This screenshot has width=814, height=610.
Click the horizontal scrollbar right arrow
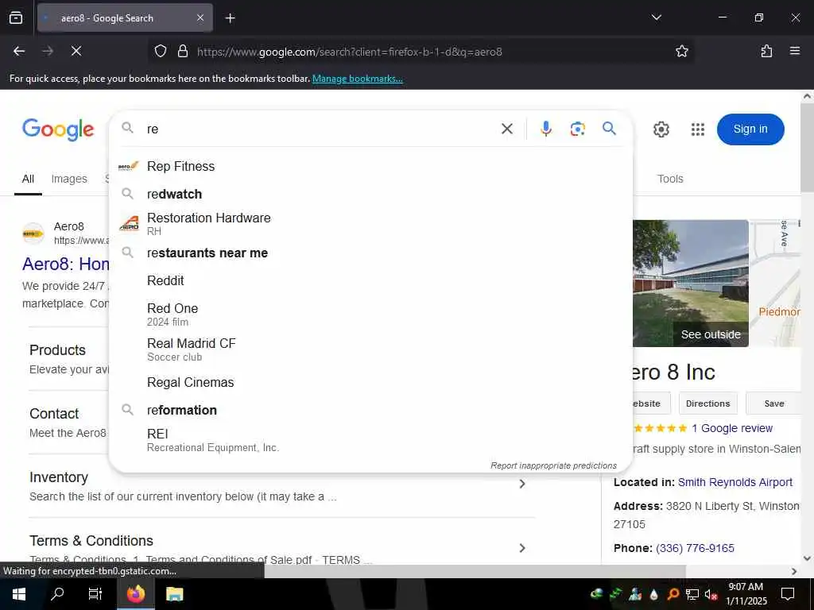[794, 571]
